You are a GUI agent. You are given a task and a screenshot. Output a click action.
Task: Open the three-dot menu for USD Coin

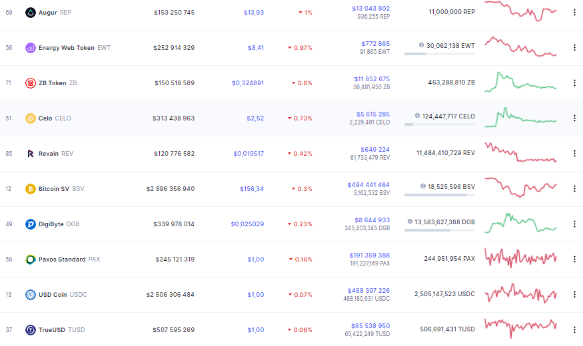pos(574,295)
